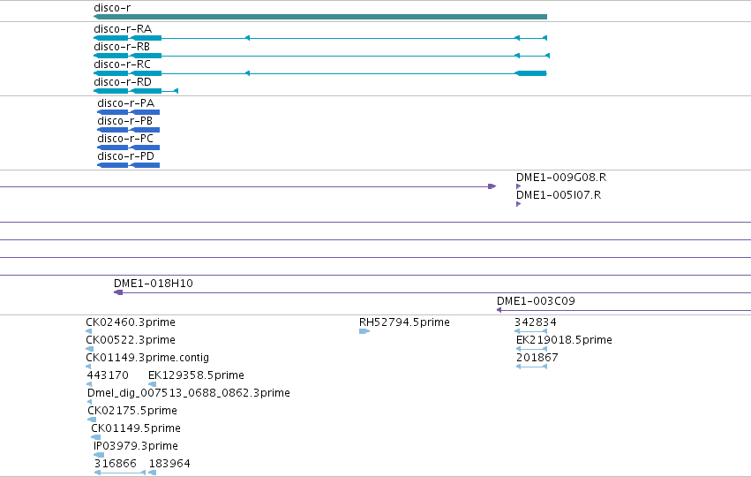Select the 201867 feature label

click(x=537, y=358)
